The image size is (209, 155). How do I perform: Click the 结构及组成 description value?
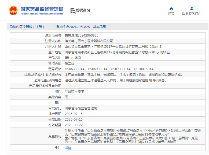pyautogui.click(x=124, y=75)
